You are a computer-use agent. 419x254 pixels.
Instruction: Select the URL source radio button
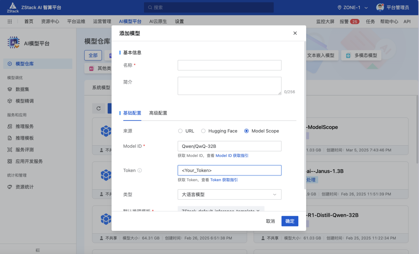tap(180, 131)
